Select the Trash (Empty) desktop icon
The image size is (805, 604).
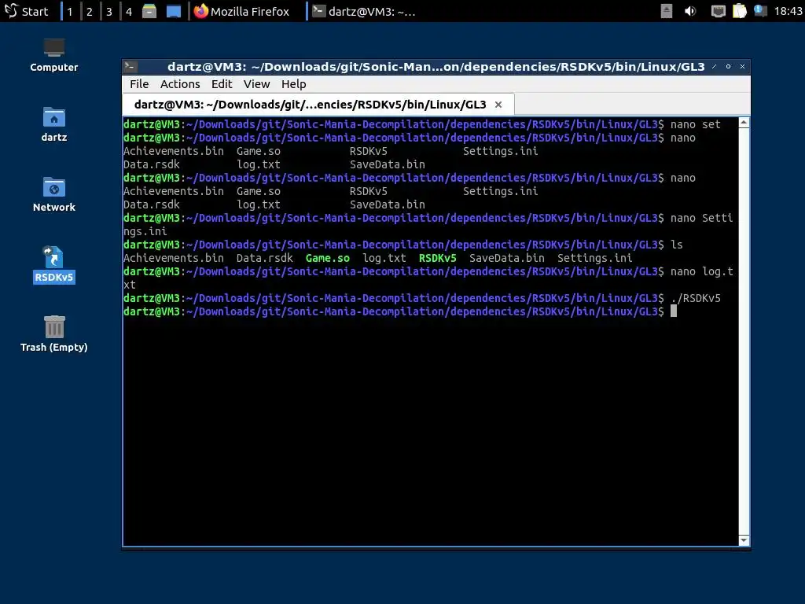[54, 334]
